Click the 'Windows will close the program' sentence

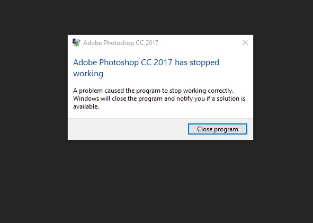[118, 99]
